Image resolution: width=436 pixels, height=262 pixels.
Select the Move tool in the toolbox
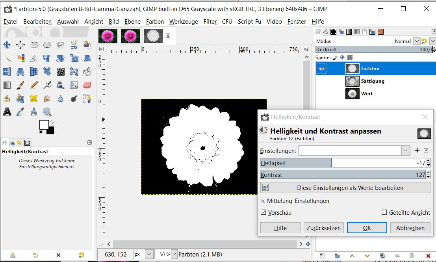(7, 45)
